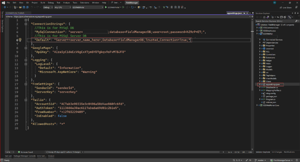
Task: Click the Live Share icon
Action: 281,7
